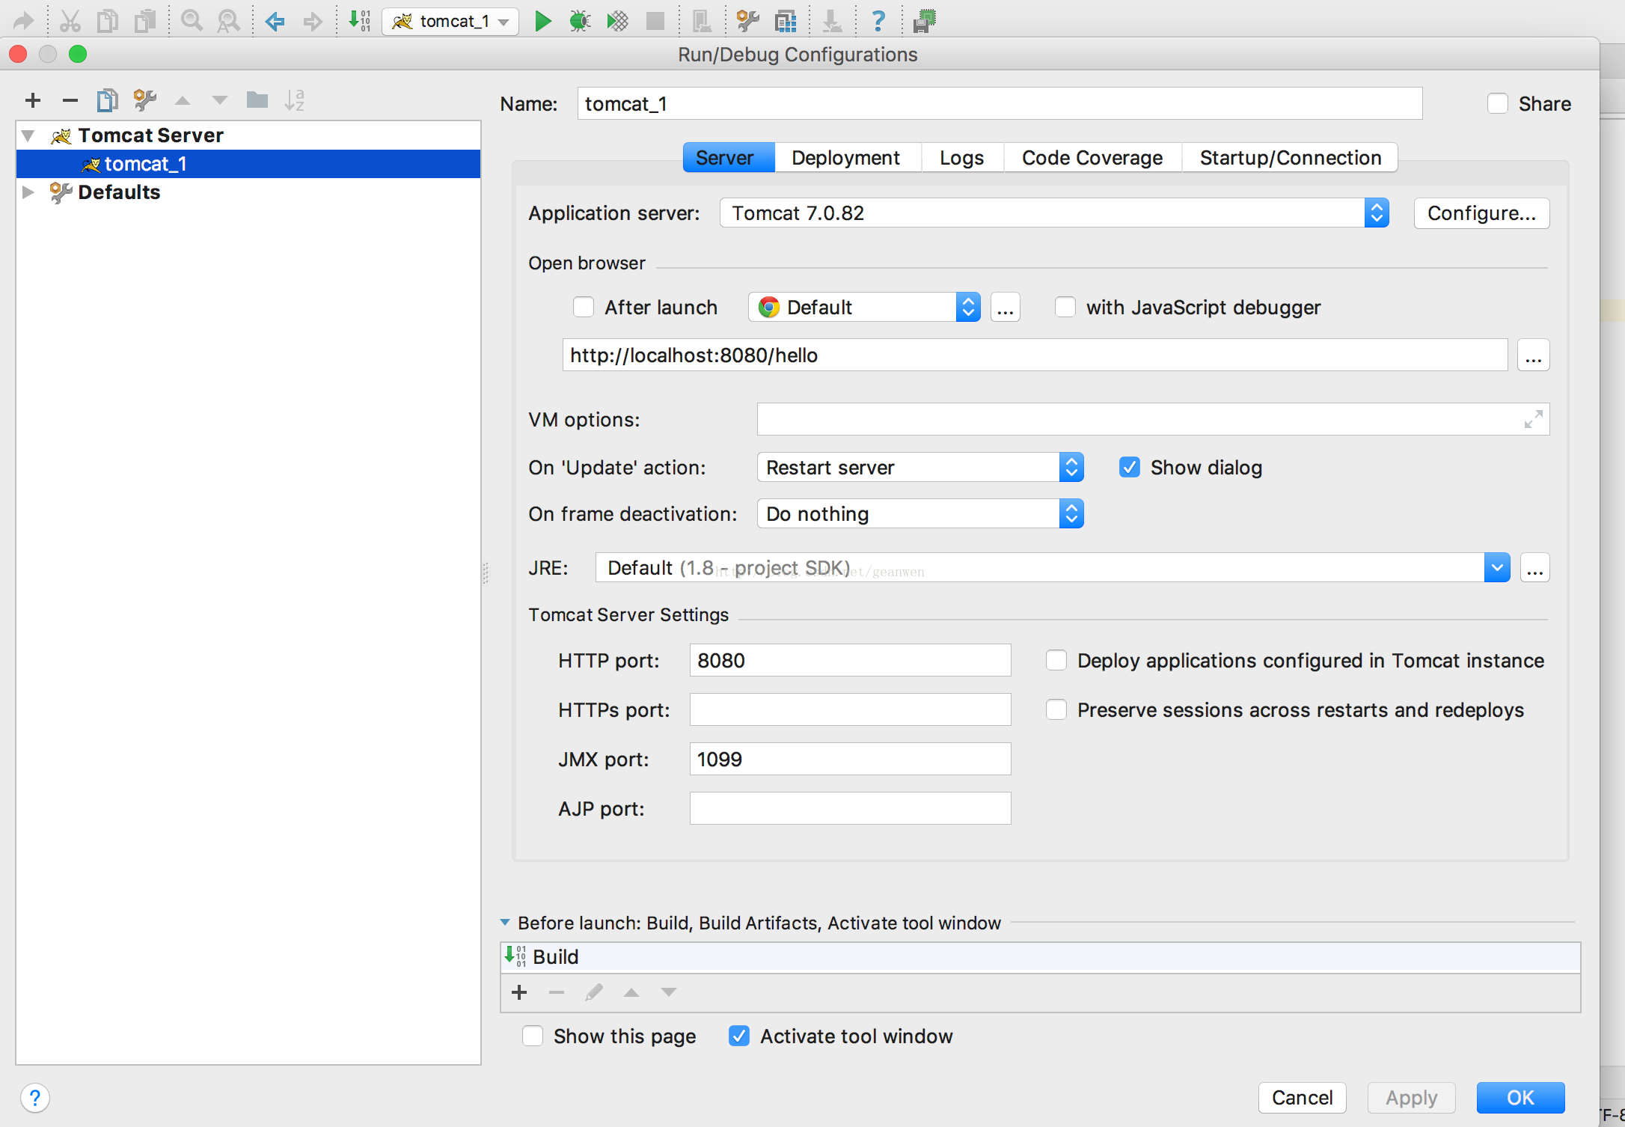Click the ellipsis button beside JRE
Viewport: 1625px width, 1127px height.
[1534, 567]
